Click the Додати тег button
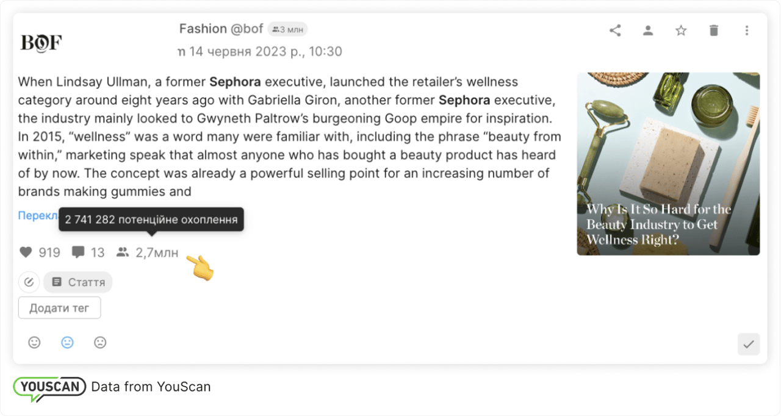This screenshot has width=781, height=416. tap(59, 308)
